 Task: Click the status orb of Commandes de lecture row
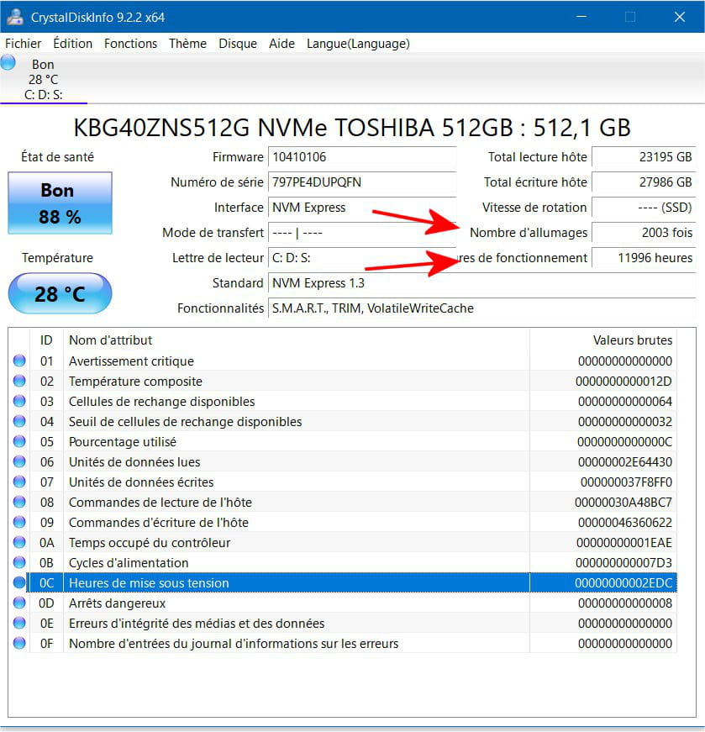(19, 502)
